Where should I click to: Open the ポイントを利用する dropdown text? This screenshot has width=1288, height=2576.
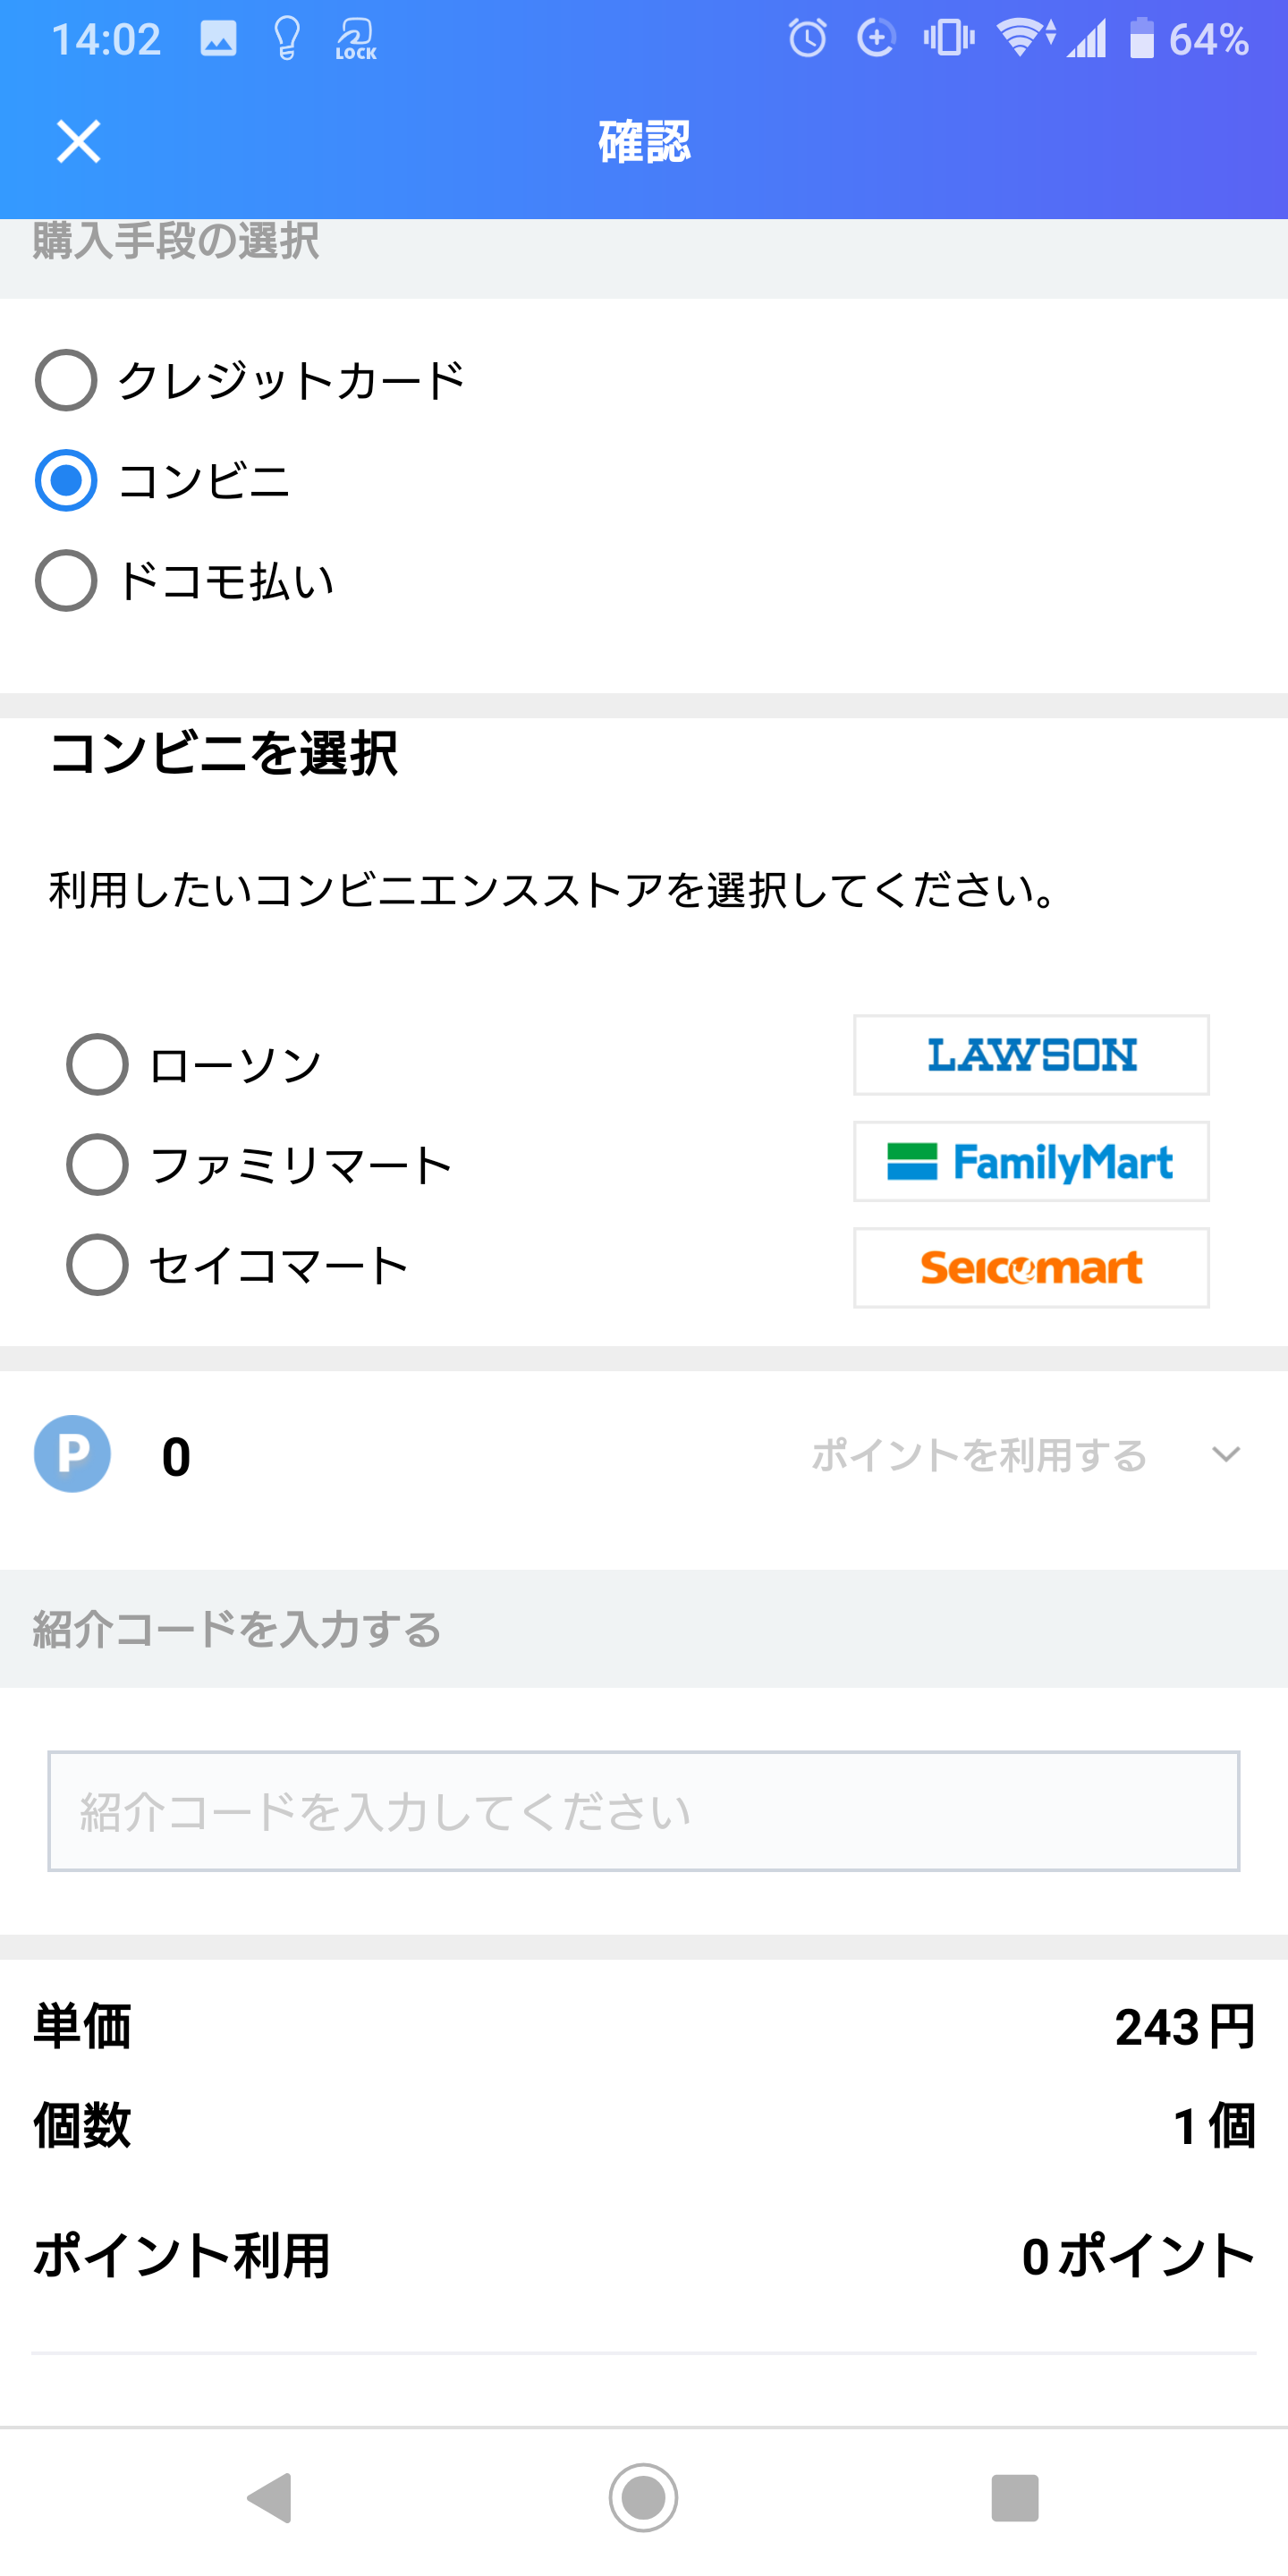tap(979, 1455)
